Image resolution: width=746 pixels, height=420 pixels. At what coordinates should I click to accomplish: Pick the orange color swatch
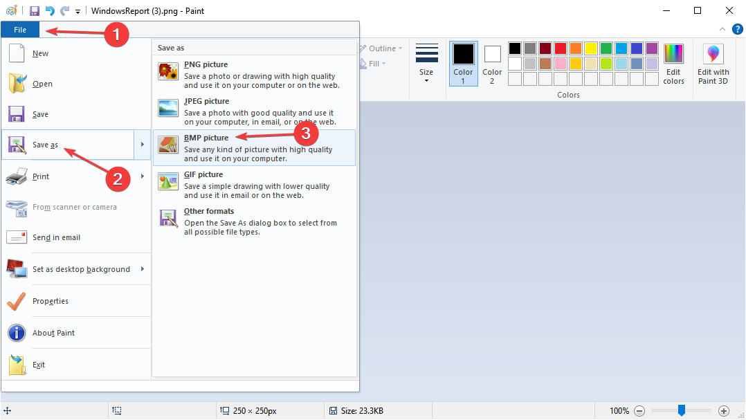point(576,48)
